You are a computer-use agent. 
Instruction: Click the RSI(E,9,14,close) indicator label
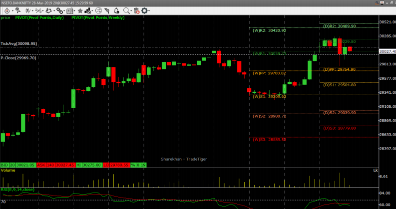point(17,190)
